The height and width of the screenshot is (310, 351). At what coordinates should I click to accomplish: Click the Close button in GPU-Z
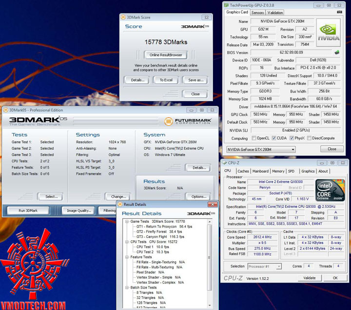click(332, 149)
